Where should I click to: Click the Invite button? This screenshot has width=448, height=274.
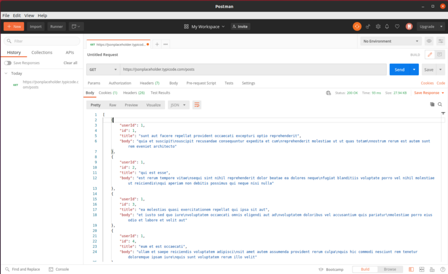pos(240,26)
